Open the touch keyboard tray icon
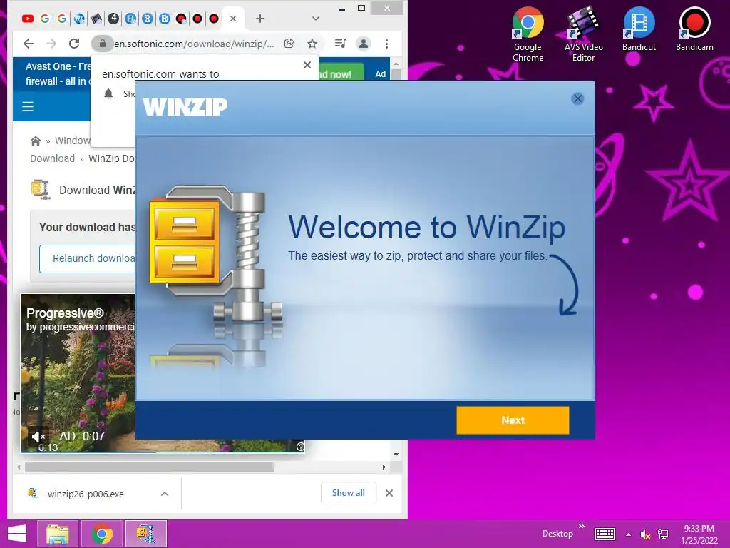 pos(605,534)
